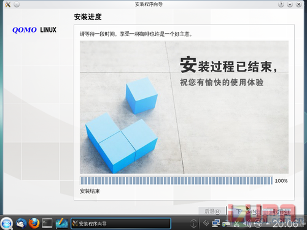Click the 取消(C) cancel button
This screenshot has width=307, height=230.
coord(281,211)
